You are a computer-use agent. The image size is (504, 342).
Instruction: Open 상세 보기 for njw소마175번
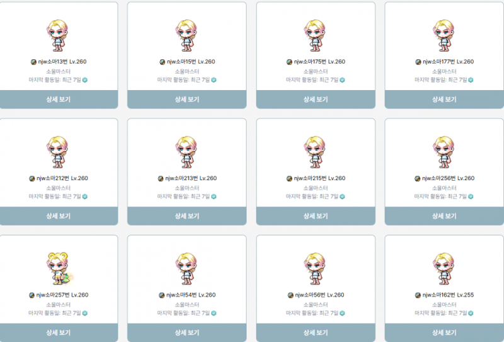[316, 100]
